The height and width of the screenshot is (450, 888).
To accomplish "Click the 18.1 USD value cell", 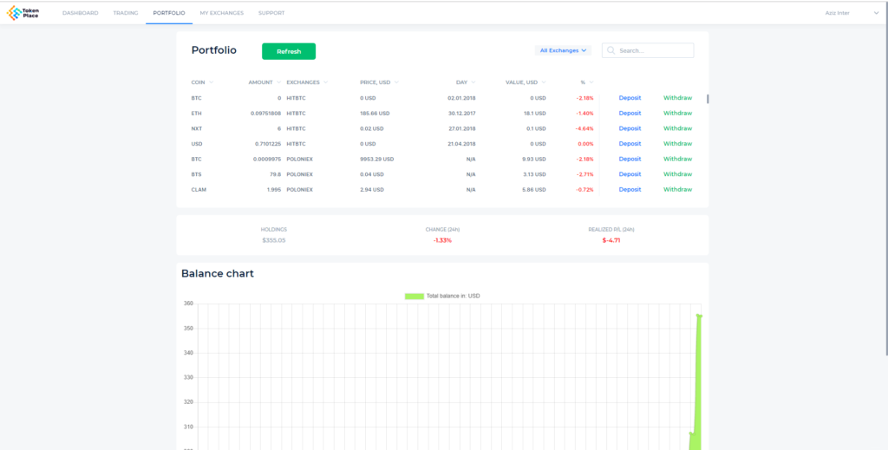I will point(535,114).
